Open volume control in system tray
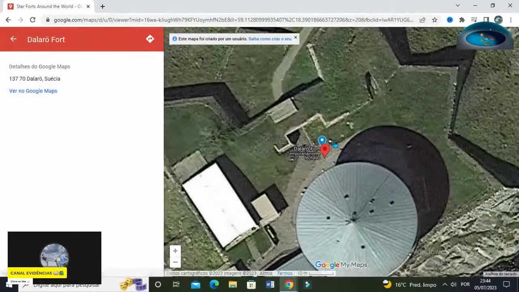Viewport: 519px width, 292px height. coord(453,285)
